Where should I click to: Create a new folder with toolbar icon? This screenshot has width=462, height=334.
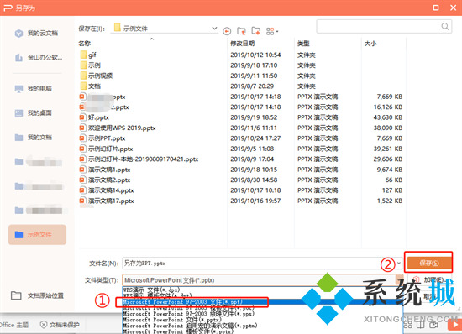pos(255,30)
